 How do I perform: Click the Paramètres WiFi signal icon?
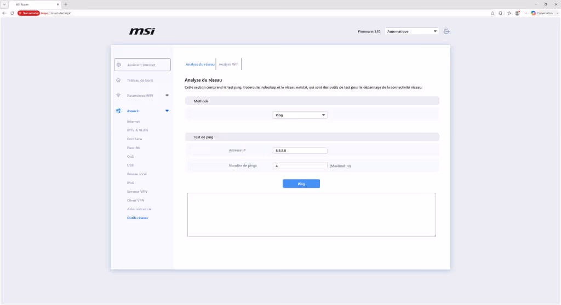tap(118, 95)
